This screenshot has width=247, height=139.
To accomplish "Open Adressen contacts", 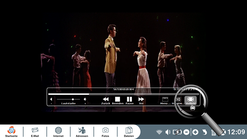I will pyautogui.click(x=82, y=132).
